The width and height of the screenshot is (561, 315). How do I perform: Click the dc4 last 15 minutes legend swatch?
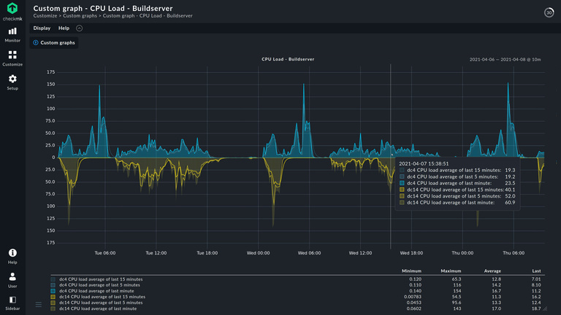[x=53, y=279]
